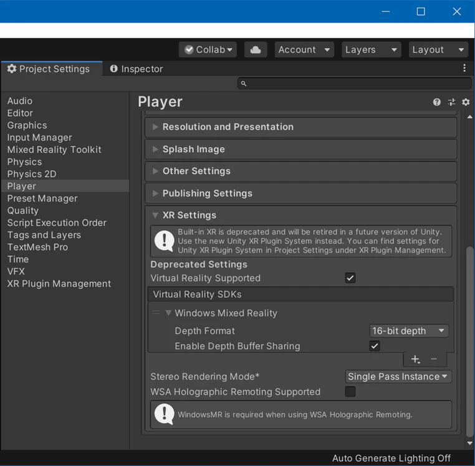Expand Resolution and Presentation section
475x466 pixels.
click(301, 127)
